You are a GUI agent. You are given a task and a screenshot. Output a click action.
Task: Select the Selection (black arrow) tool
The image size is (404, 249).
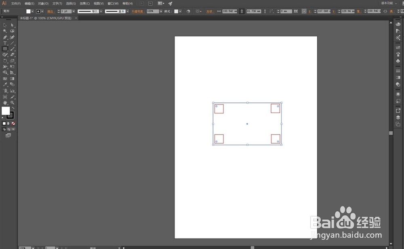pos(5,25)
